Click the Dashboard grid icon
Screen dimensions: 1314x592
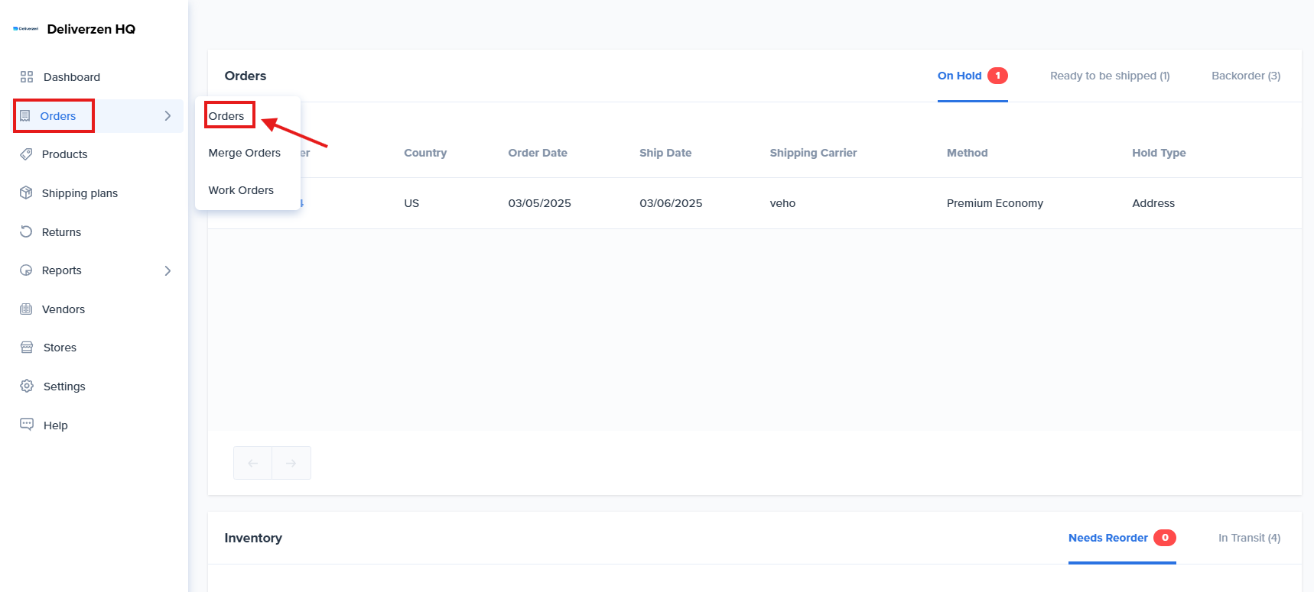point(27,77)
